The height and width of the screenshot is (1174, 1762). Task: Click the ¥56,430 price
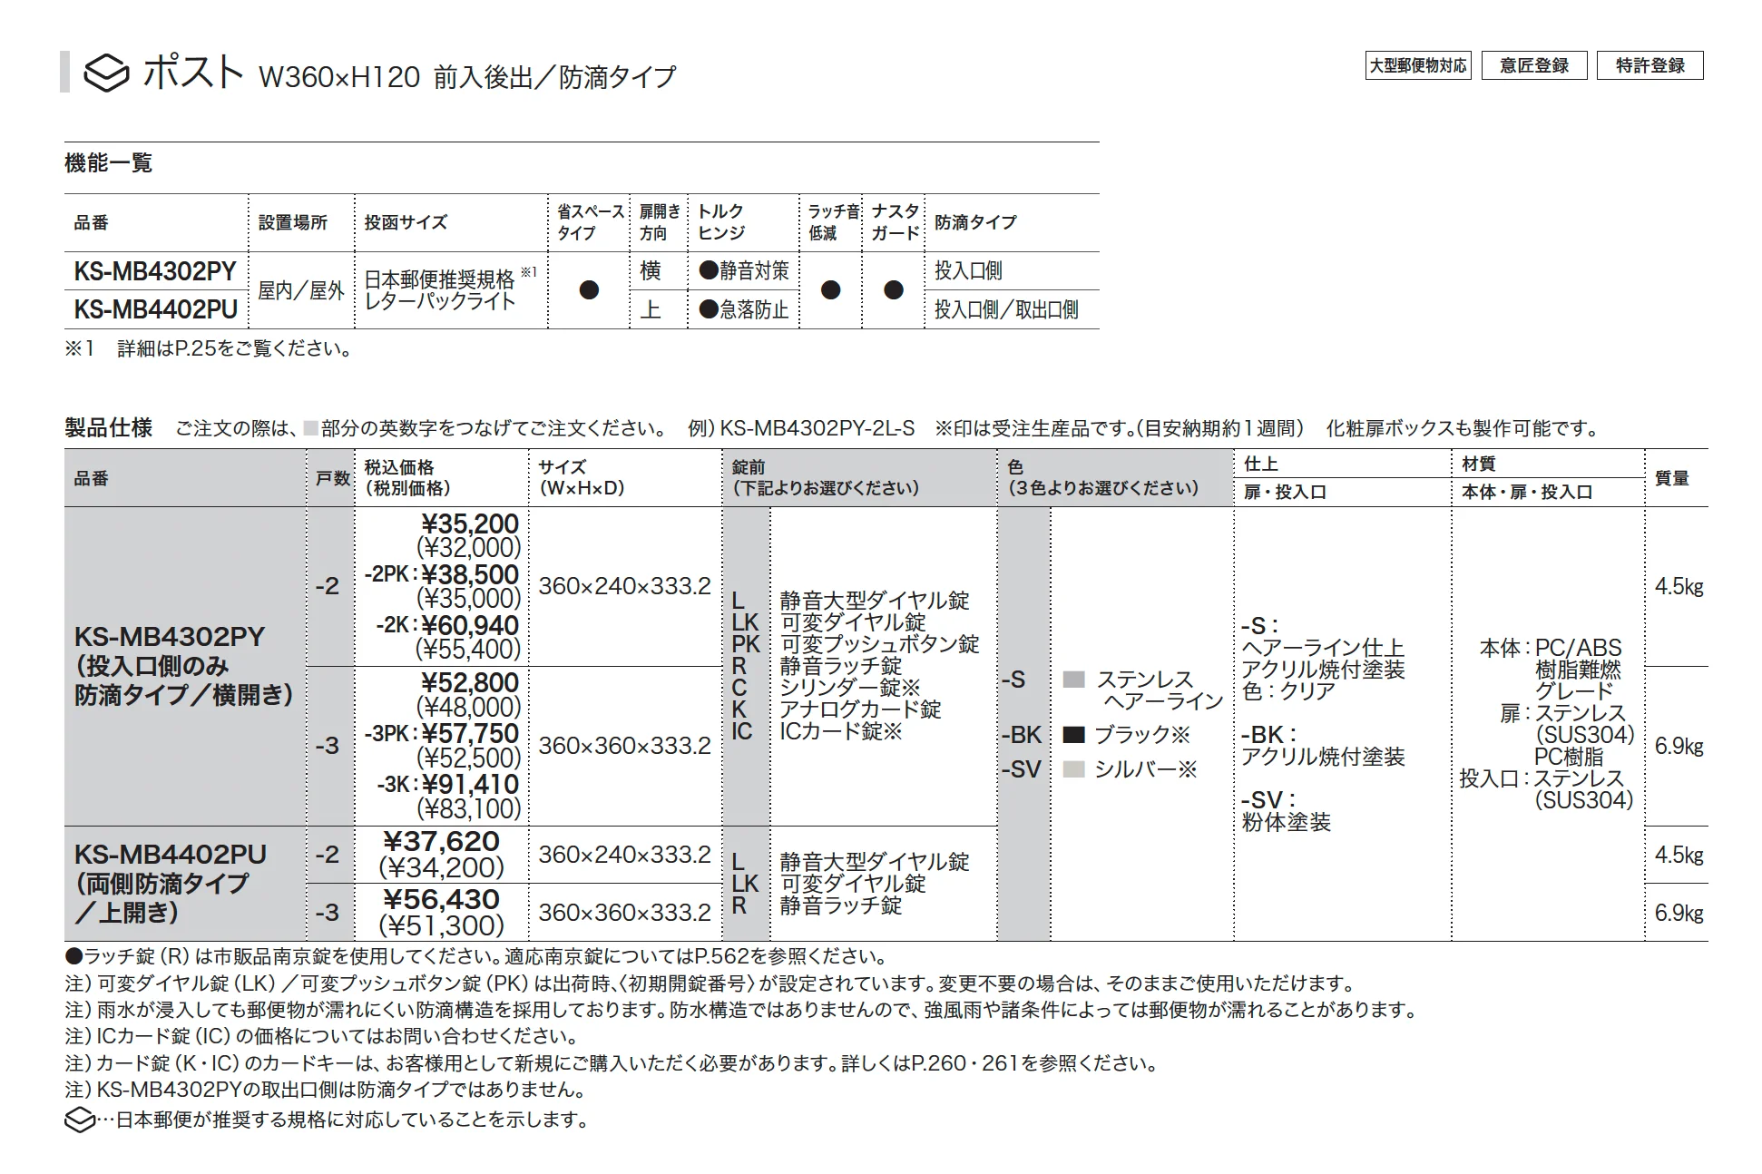coord(441,899)
